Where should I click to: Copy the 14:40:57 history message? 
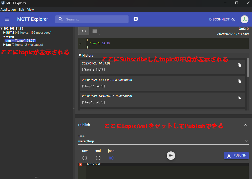coord(239,98)
